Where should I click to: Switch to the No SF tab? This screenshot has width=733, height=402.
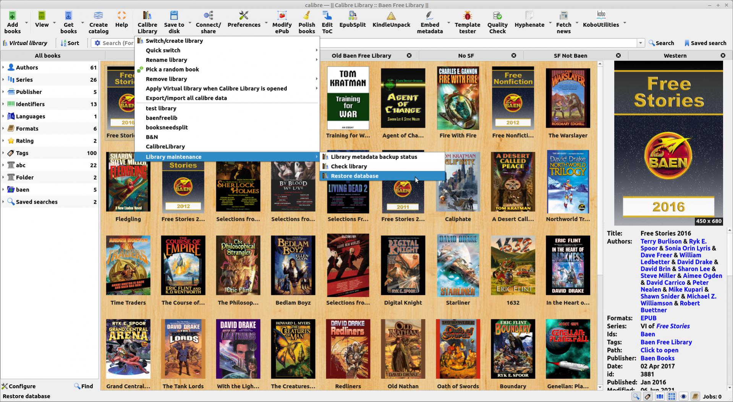pos(466,55)
